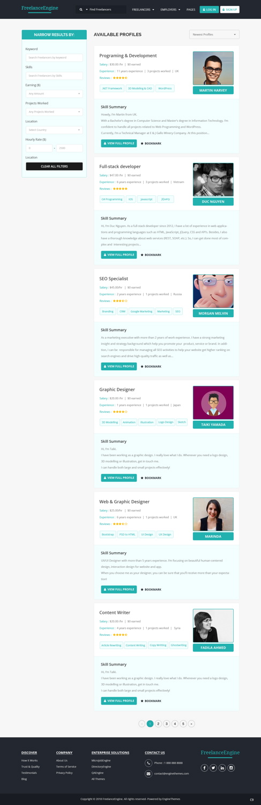Open the Select Country dropdown
The height and width of the screenshot is (805, 261).
(x=54, y=130)
